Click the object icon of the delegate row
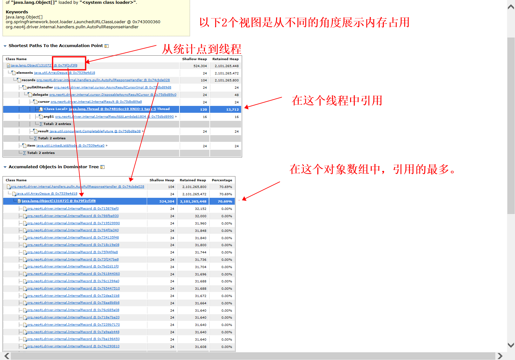This screenshot has height=360, width=515. [30, 95]
